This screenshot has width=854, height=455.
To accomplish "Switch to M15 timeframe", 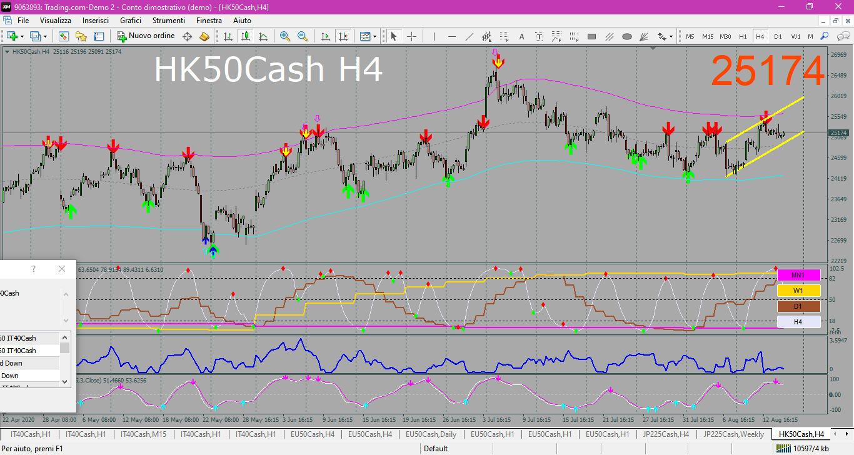I will click(x=708, y=36).
